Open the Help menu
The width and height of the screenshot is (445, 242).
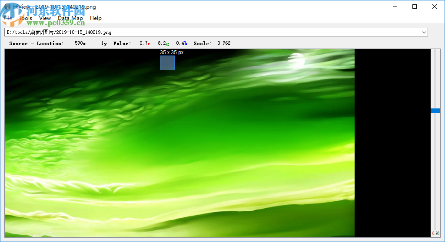(x=96, y=18)
